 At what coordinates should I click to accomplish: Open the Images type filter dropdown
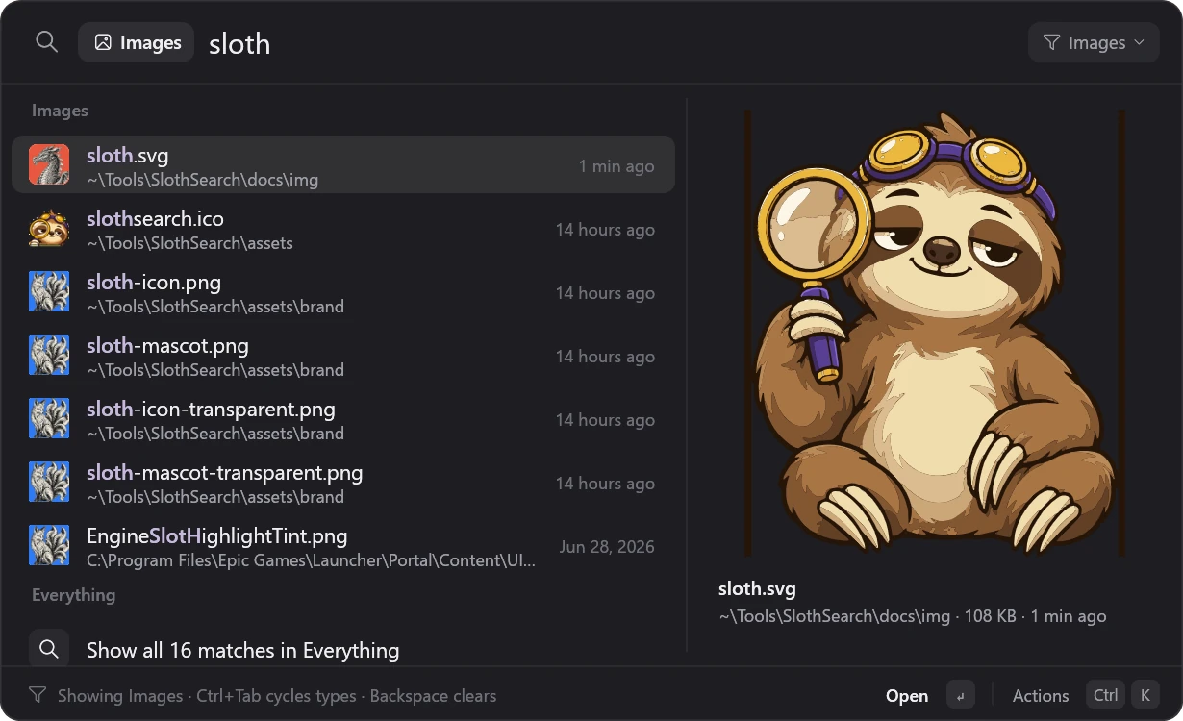(1094, 42)
